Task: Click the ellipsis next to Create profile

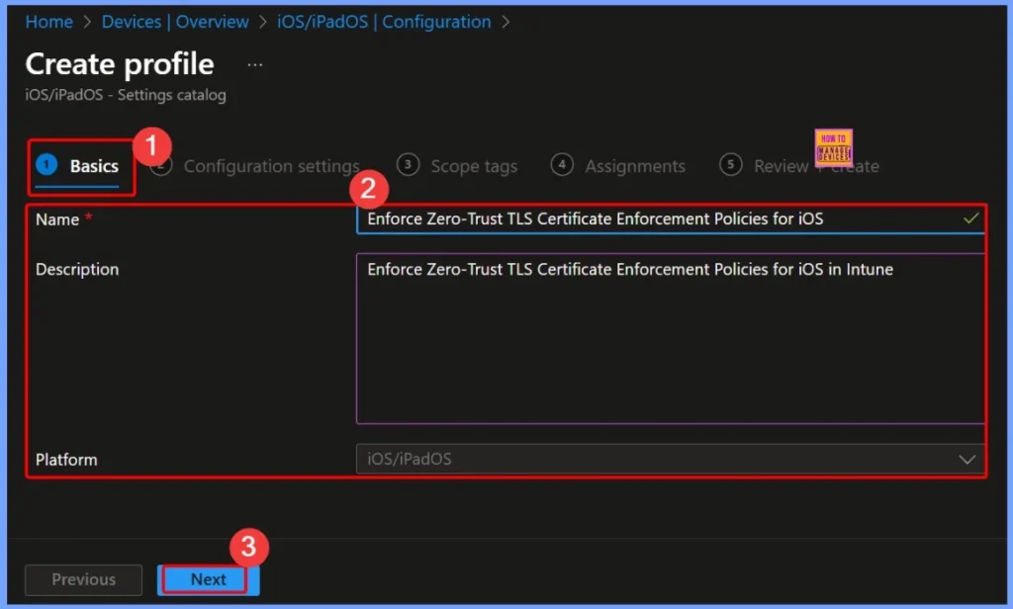Action: pos(254,63)
